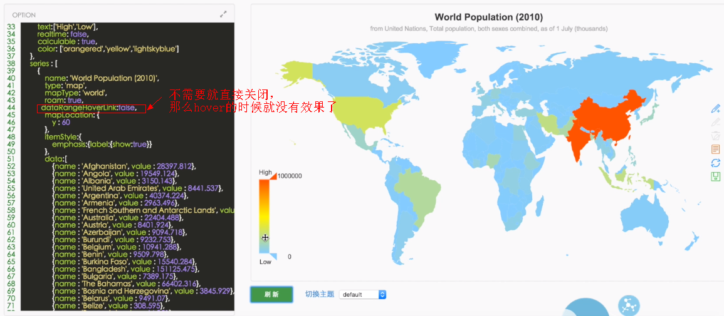Viewport: 724px width, 316px height.
Task: Click the 'Afghanistan' data entry line
Action: tap(125, 166)
